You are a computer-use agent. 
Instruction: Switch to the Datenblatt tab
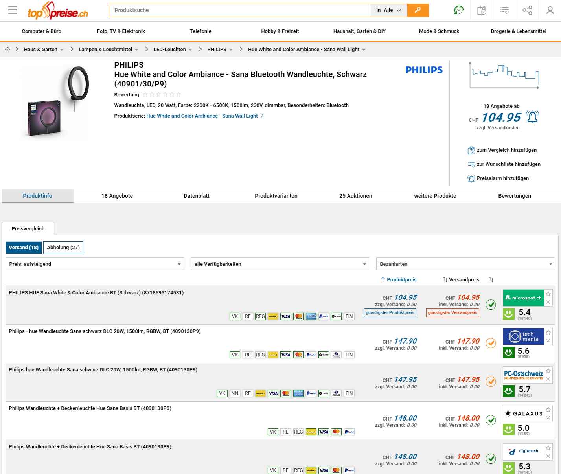point(197,196)
